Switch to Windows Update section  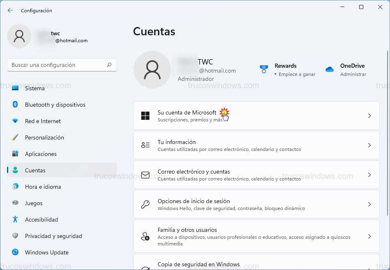(x=46, y=252)
